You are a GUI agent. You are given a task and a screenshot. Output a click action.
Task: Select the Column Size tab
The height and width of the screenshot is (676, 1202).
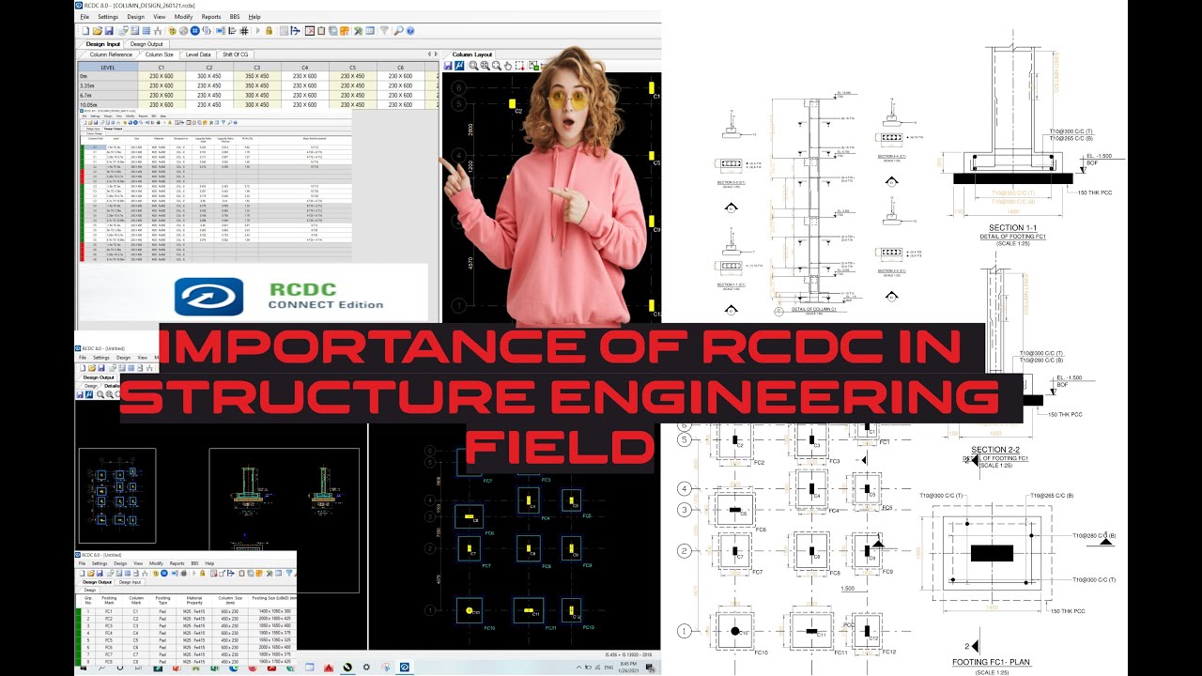(159, 54)
